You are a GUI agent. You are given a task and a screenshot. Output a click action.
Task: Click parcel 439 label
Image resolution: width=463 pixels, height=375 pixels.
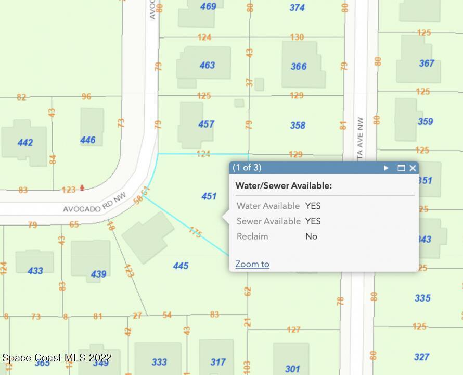(x=98, y=274)
